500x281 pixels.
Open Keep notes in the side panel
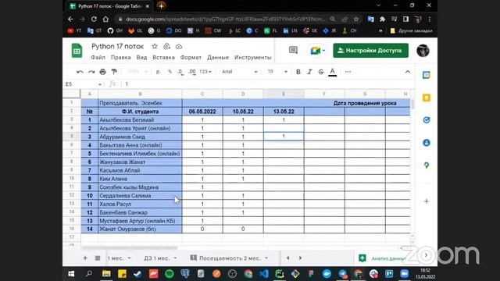[427, 98]
